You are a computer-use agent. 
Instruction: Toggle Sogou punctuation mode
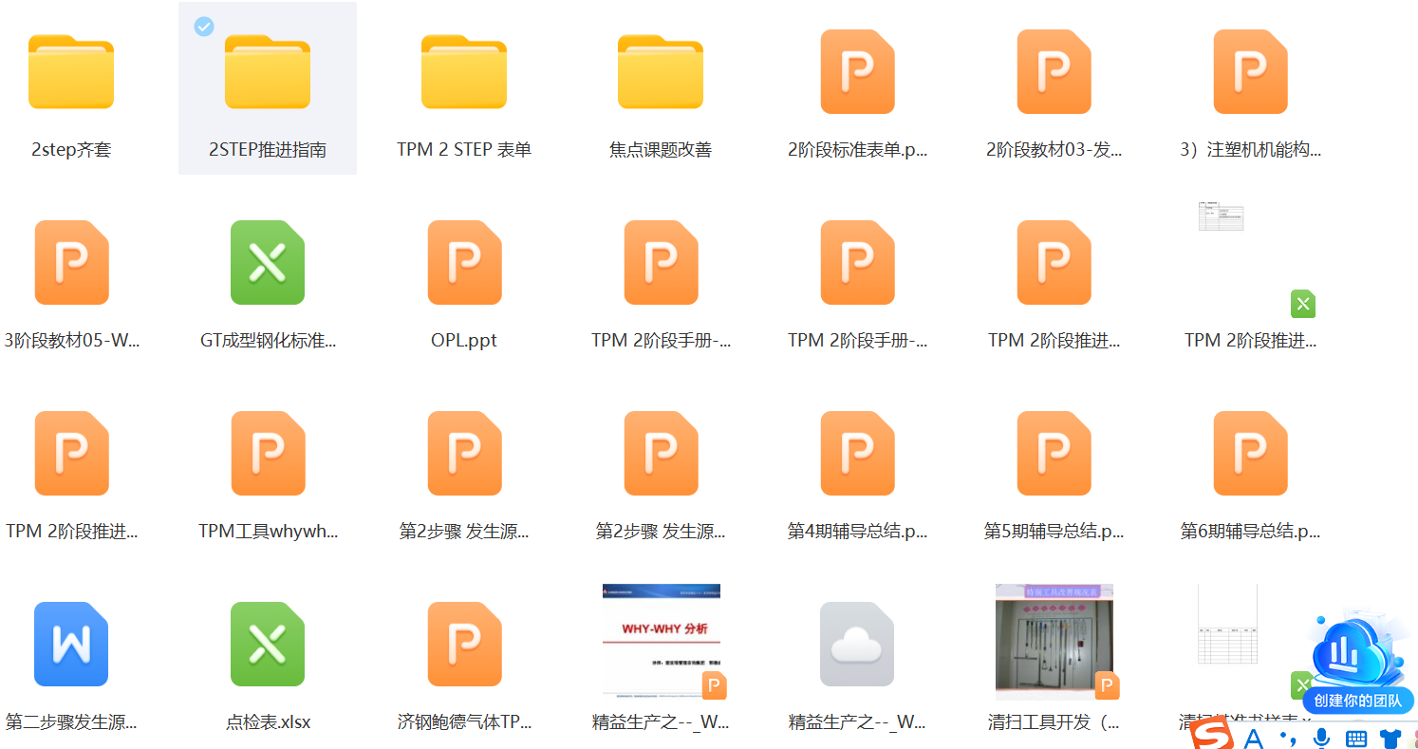click(1288, 738)
